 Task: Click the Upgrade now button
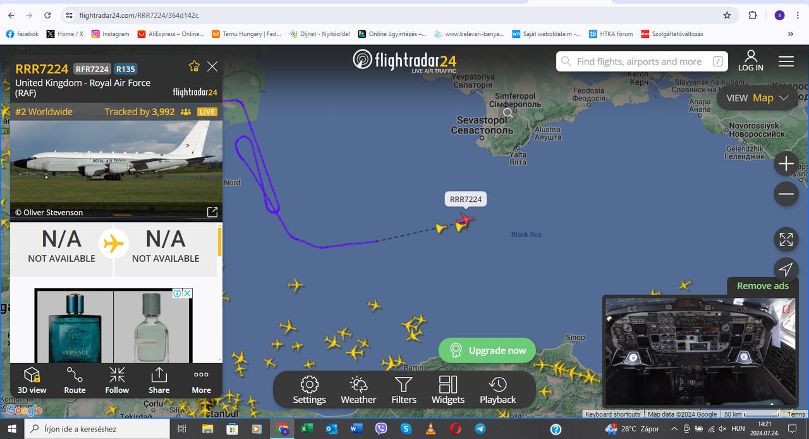click(x=487, y=350)
